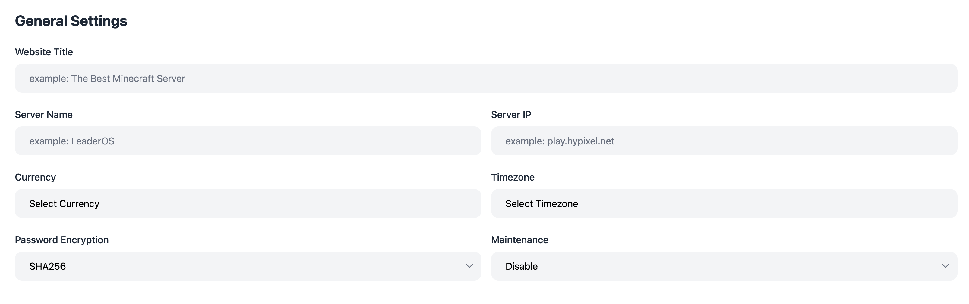
Task: Click the 'Timezone' field label
Action: 513,177
